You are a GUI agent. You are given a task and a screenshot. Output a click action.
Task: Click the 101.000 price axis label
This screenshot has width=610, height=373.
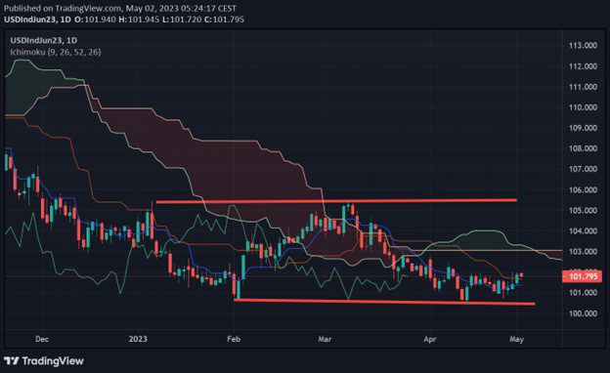coord(583,293)
